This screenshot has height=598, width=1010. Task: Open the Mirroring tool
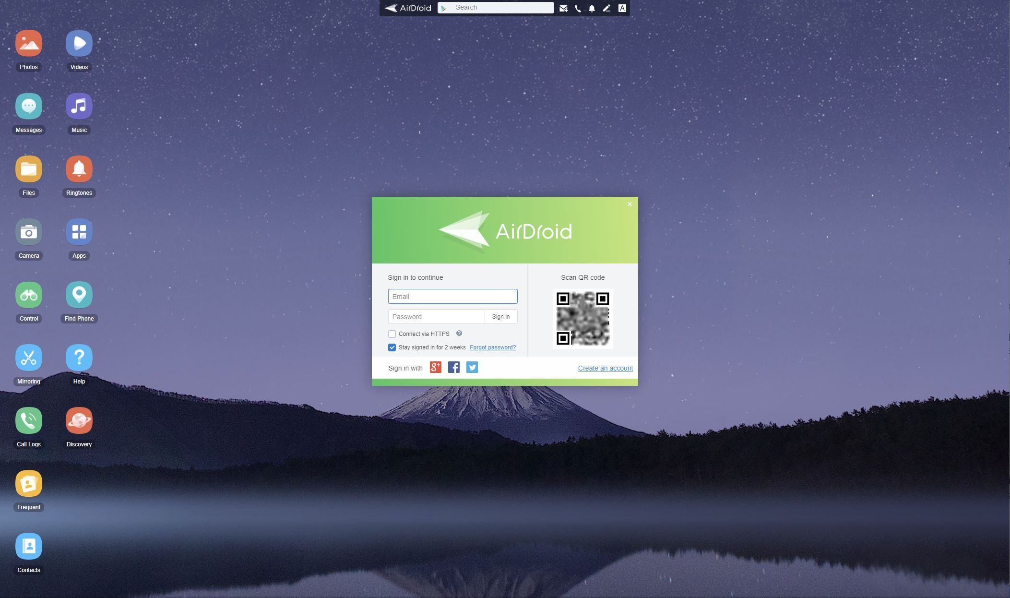tap(28, 358)
